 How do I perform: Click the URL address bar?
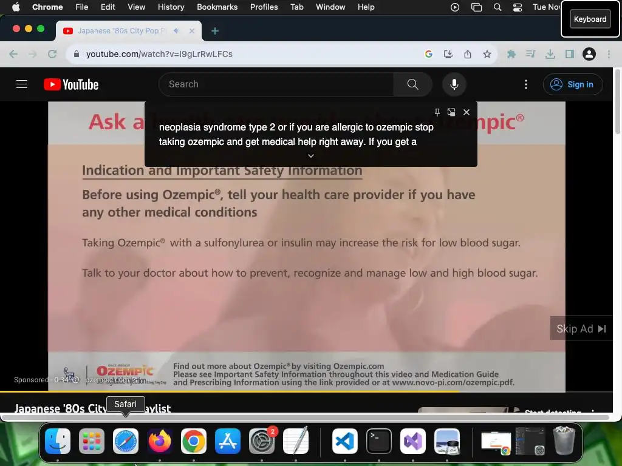coord(254,54)
